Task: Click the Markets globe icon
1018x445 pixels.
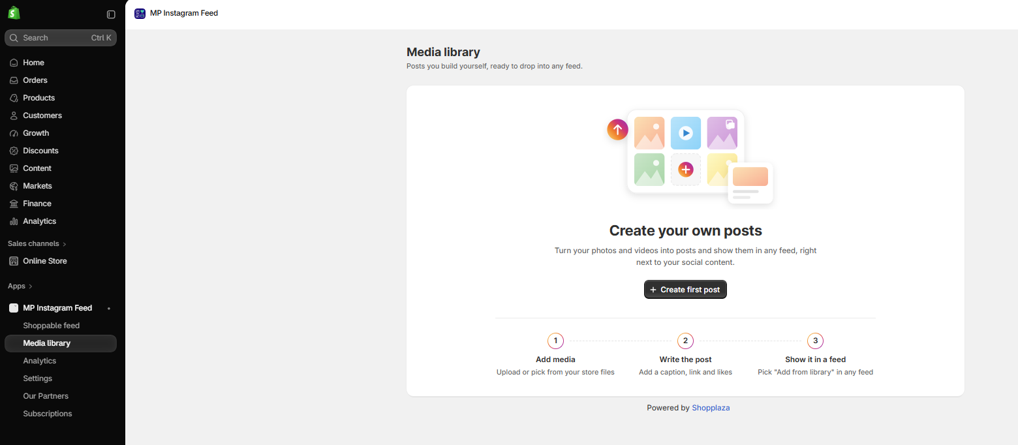Action: pos(14,186)
